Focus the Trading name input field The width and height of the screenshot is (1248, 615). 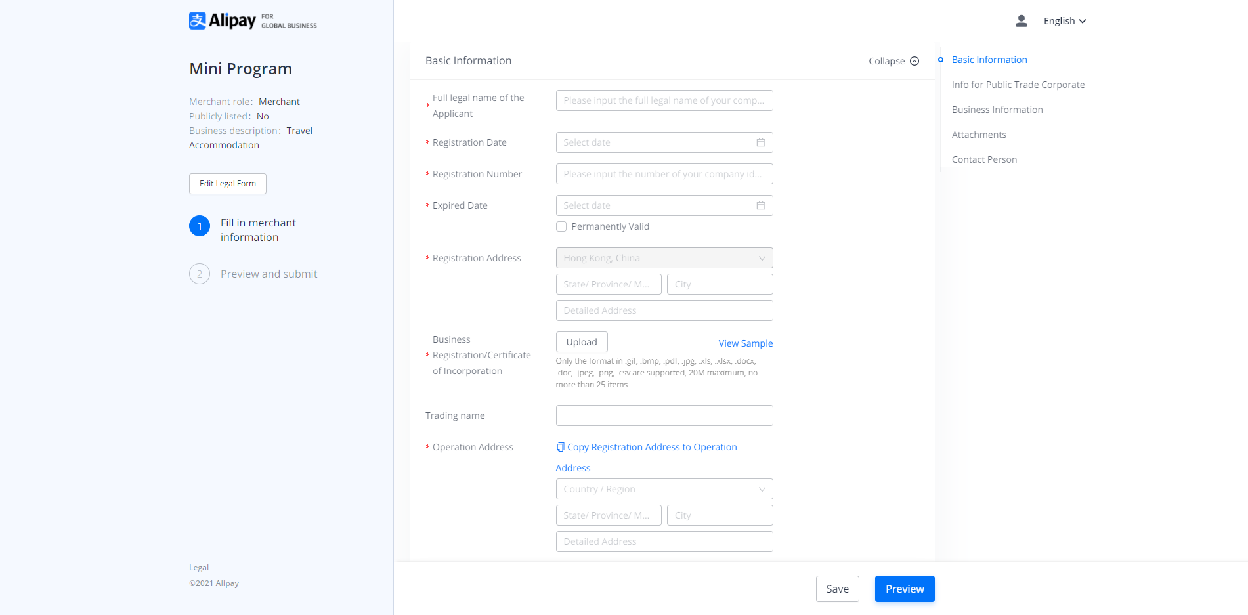click(664, 415)
